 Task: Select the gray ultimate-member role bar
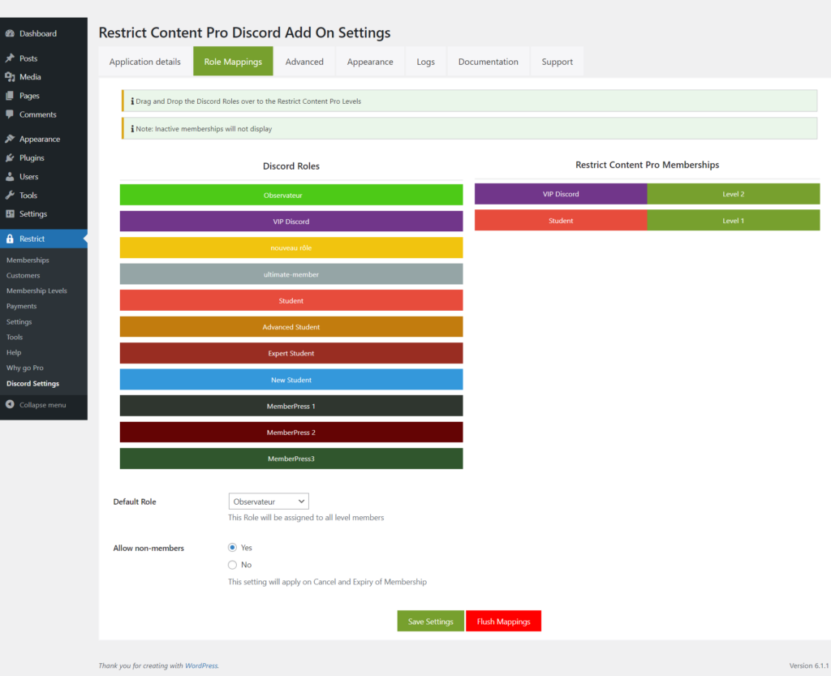coord(291,274)
